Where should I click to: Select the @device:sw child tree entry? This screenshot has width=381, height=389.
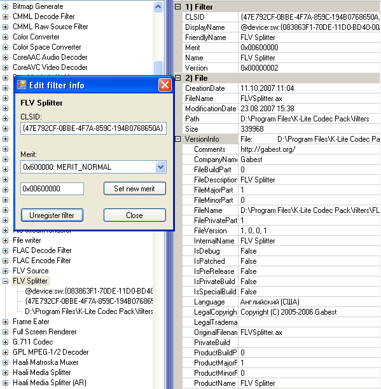tap(89, 291)
